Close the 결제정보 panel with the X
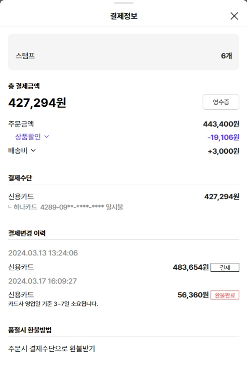Screen dimensions: 247x375 (234, 16)
